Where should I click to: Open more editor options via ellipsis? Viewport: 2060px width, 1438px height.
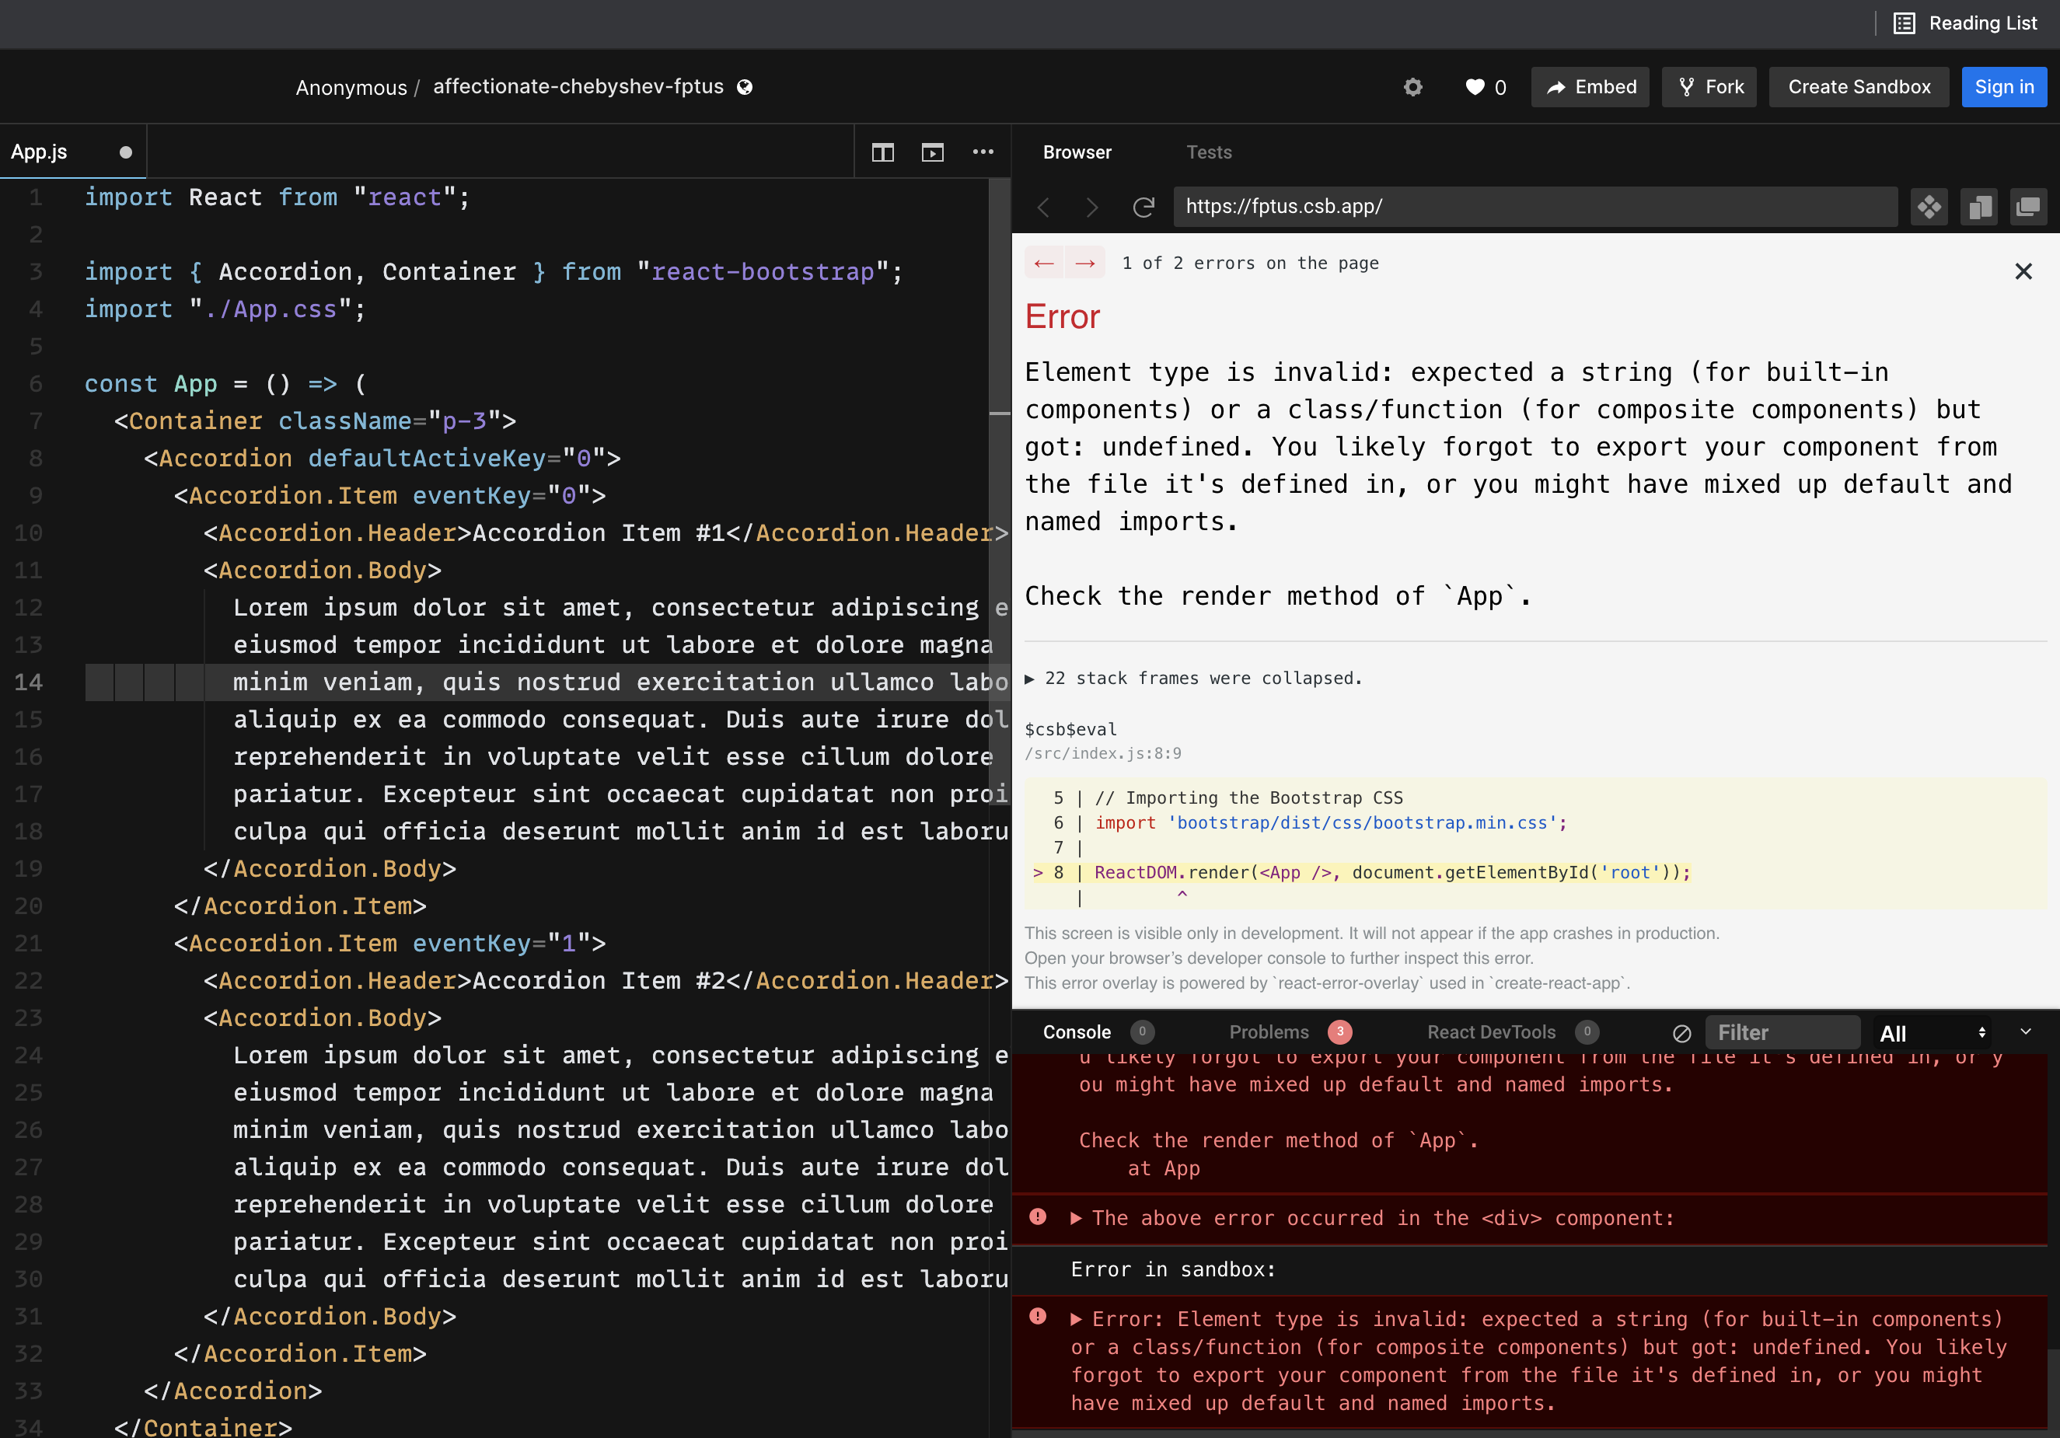[983, 152]
